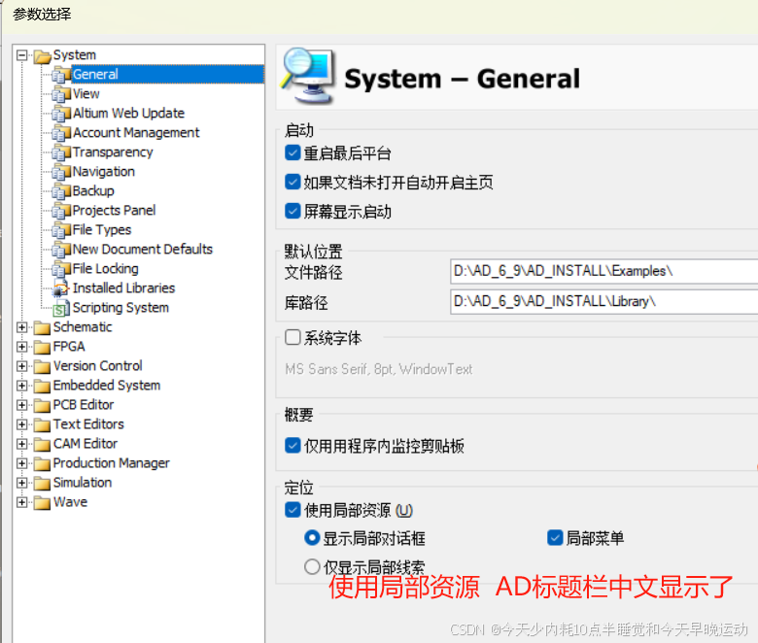The width and height of the screenshot is (758, 643).
Task: Click the Embedded System folder icon
Action: 42,386
